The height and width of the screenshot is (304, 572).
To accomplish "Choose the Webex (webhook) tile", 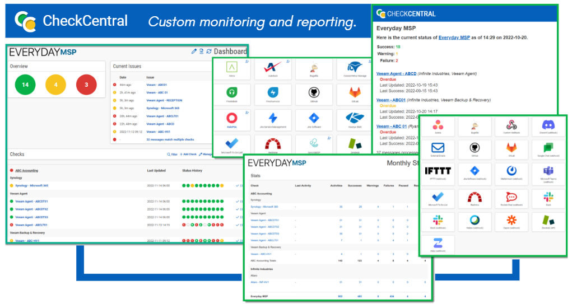I will (x=475, y=222).
